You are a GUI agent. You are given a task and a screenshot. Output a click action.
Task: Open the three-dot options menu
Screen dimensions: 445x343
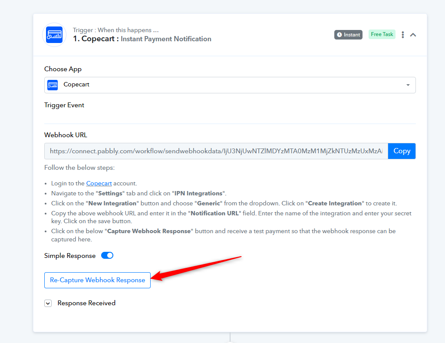(x=403, y=35)
